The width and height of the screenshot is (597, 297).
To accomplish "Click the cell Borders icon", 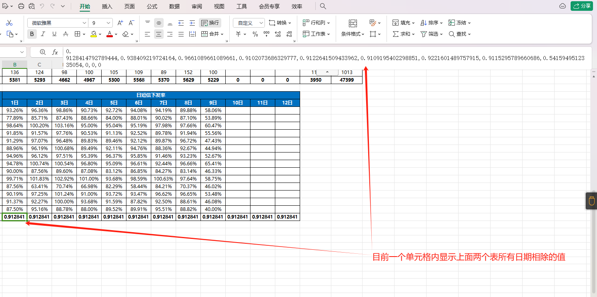I will (78, 34).
